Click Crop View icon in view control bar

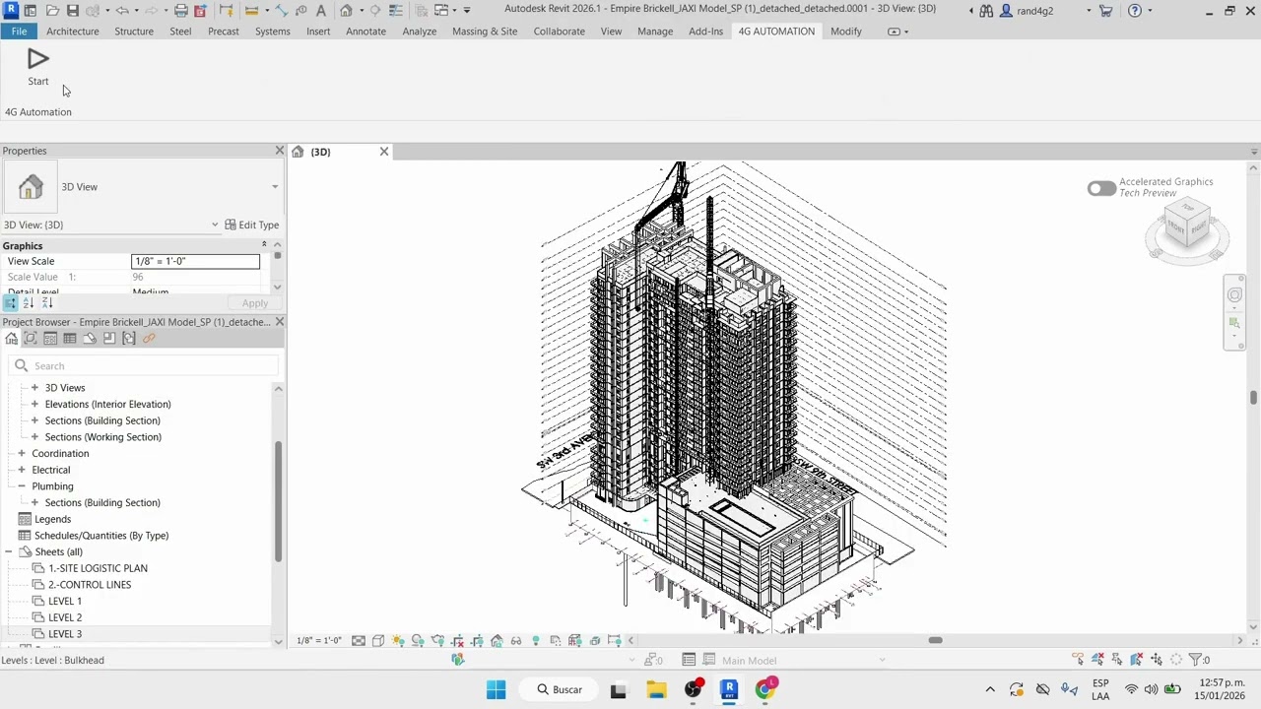click(457, 641)
